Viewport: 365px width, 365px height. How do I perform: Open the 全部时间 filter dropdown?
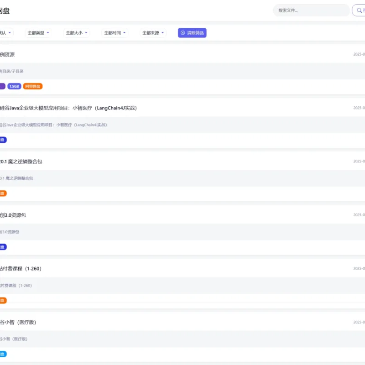click(x=115, y=33)
